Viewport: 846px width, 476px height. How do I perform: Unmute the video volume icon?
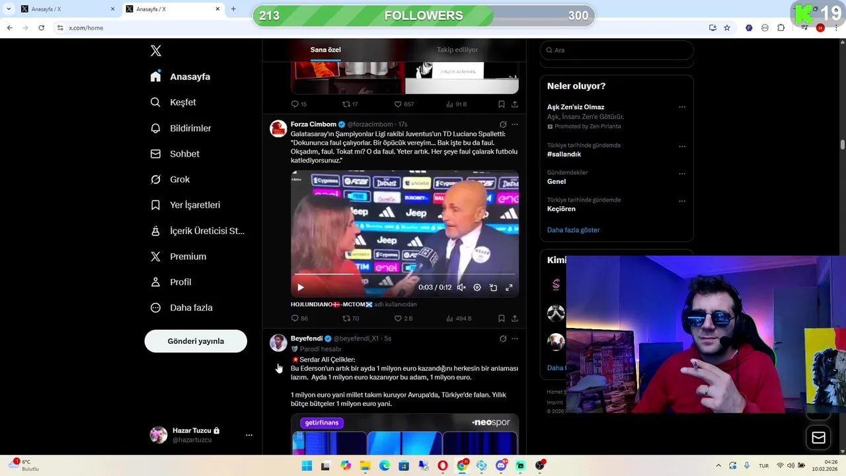click(x=461, y=288)
